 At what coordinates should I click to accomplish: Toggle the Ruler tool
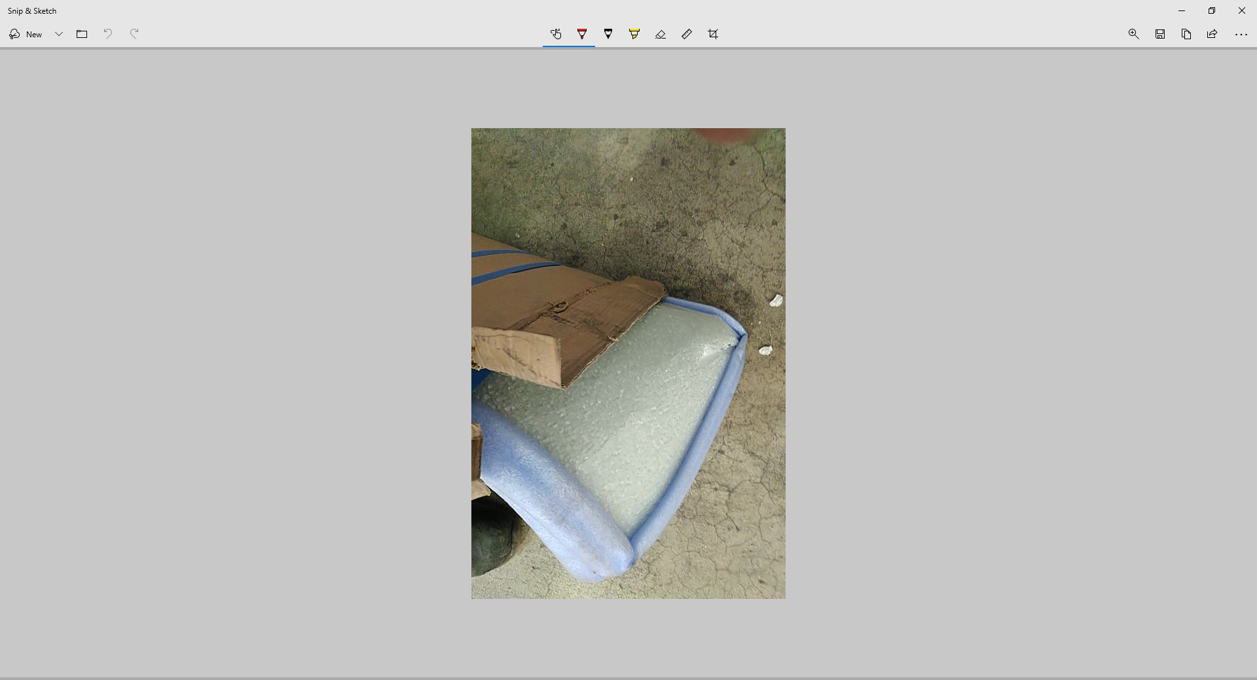pos(687,34)
